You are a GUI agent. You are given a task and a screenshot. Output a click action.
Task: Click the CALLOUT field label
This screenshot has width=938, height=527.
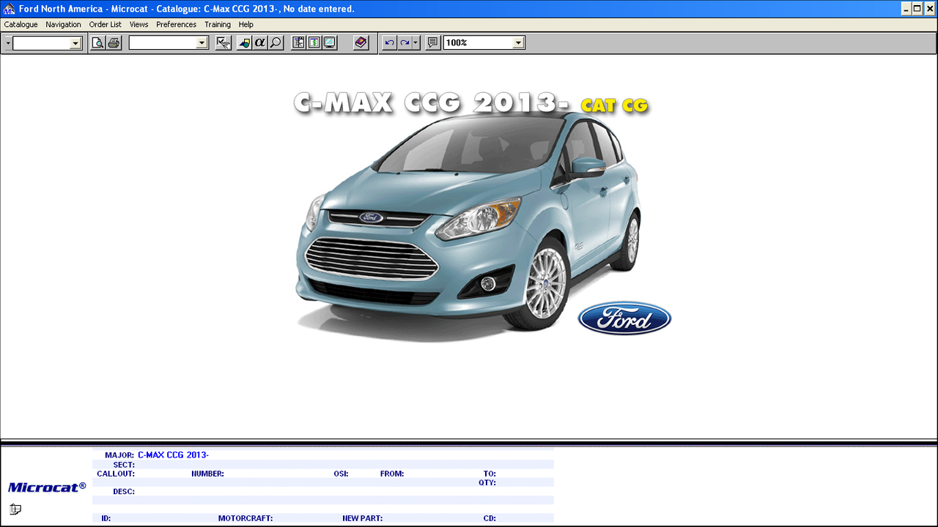(x=116, y=474)
